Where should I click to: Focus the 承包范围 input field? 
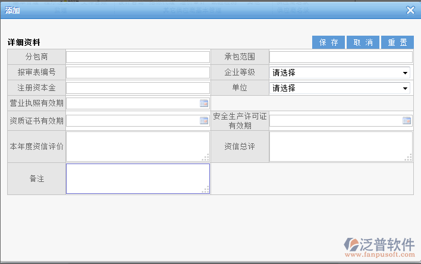coord(341,57)
